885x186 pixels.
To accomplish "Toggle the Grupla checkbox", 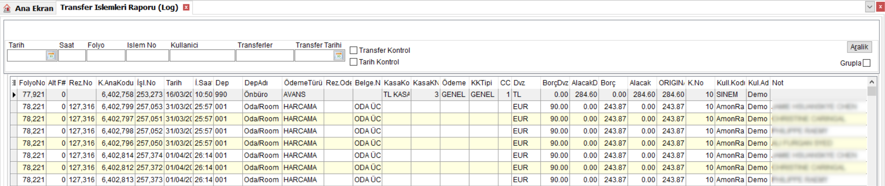I will tap(866, 63).
